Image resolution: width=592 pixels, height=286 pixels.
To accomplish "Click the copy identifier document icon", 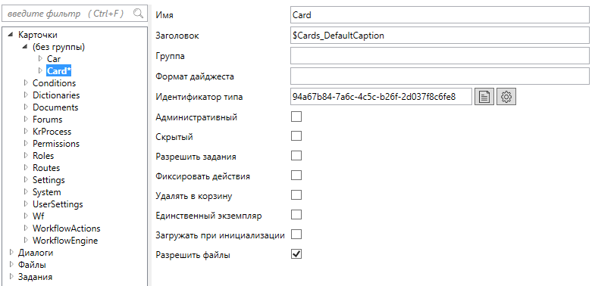I will click(484, 97).
